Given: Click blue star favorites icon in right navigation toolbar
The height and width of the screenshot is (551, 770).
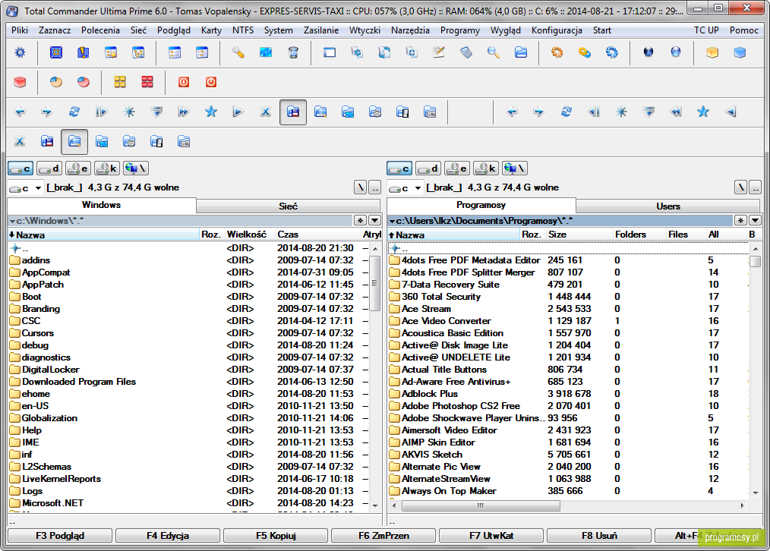Looking at the screenshot, I should pyautogui.click(x=703, y=112).
